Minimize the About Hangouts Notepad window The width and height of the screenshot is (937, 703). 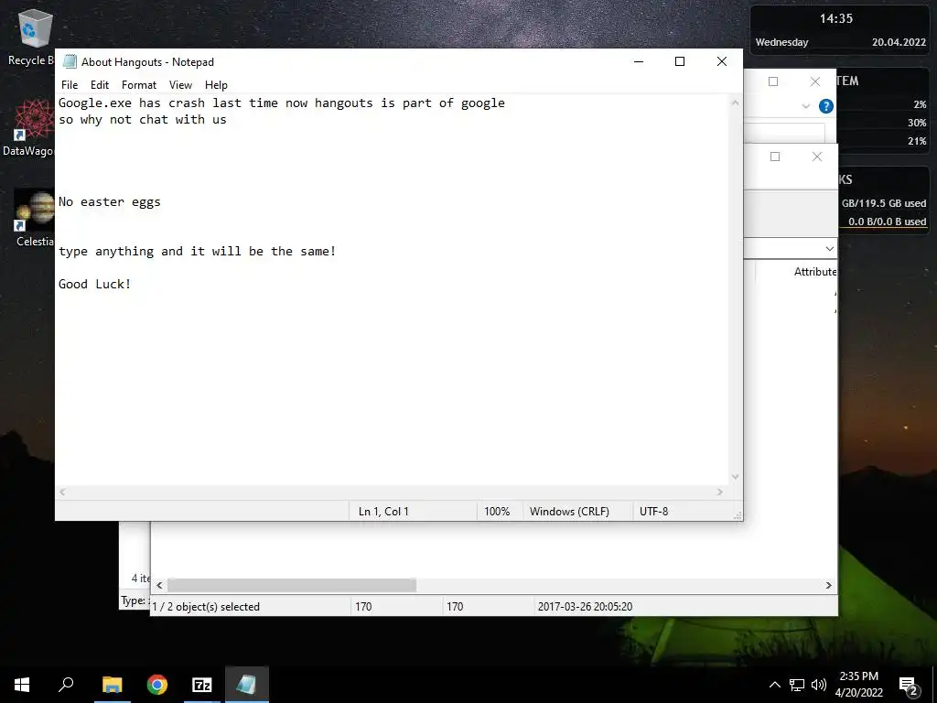point(638,61)
